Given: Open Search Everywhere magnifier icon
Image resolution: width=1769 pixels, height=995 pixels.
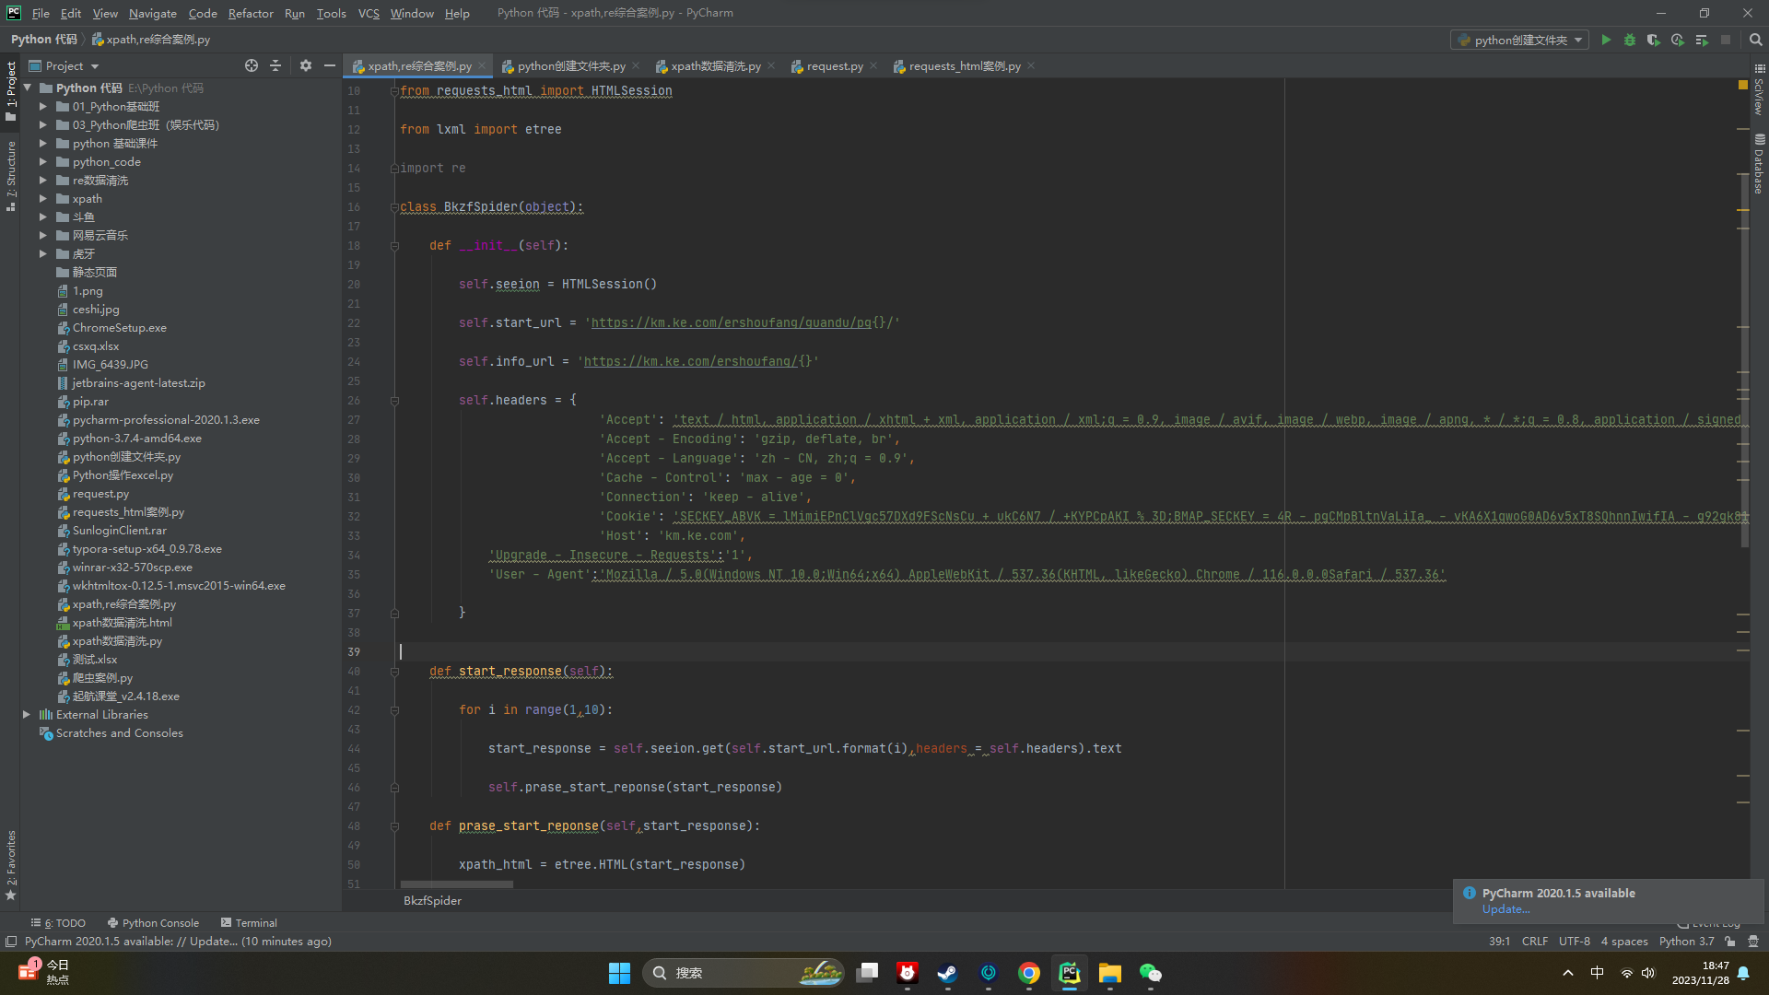Looking at the screenshot, I should [x=1756, y=40].
